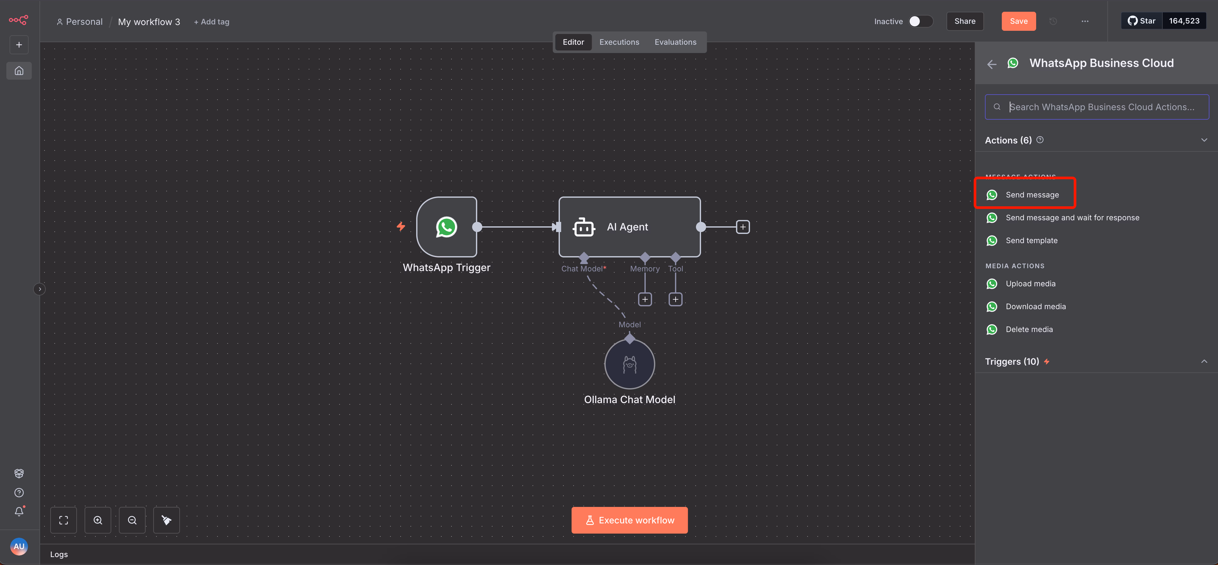Image resolution: width=1218 pixels, height=565 pixels.
Task: Collapse the Actions (6) section
Action: pyautogui.click(x=1204, y=140)
